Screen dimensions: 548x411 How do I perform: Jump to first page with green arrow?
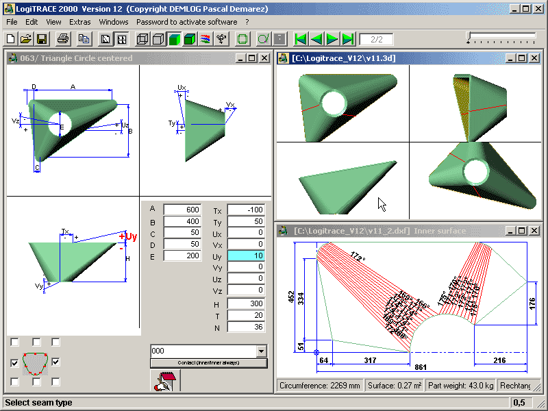[x=301, y=39]
